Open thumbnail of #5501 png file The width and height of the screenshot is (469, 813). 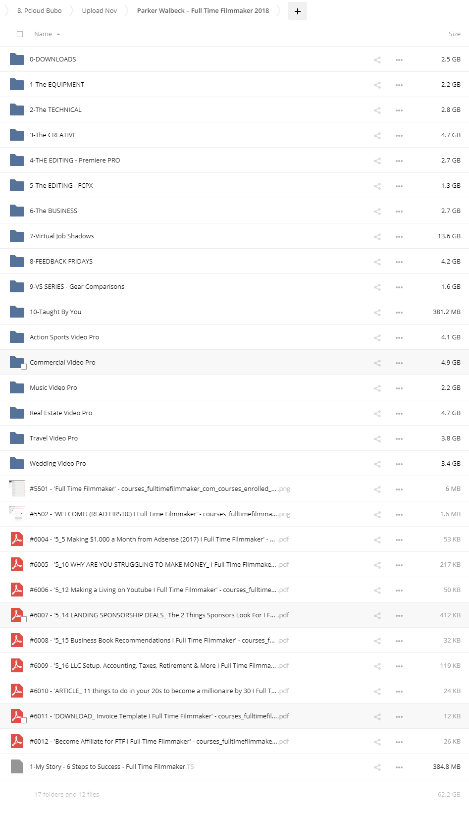(17, 488)
